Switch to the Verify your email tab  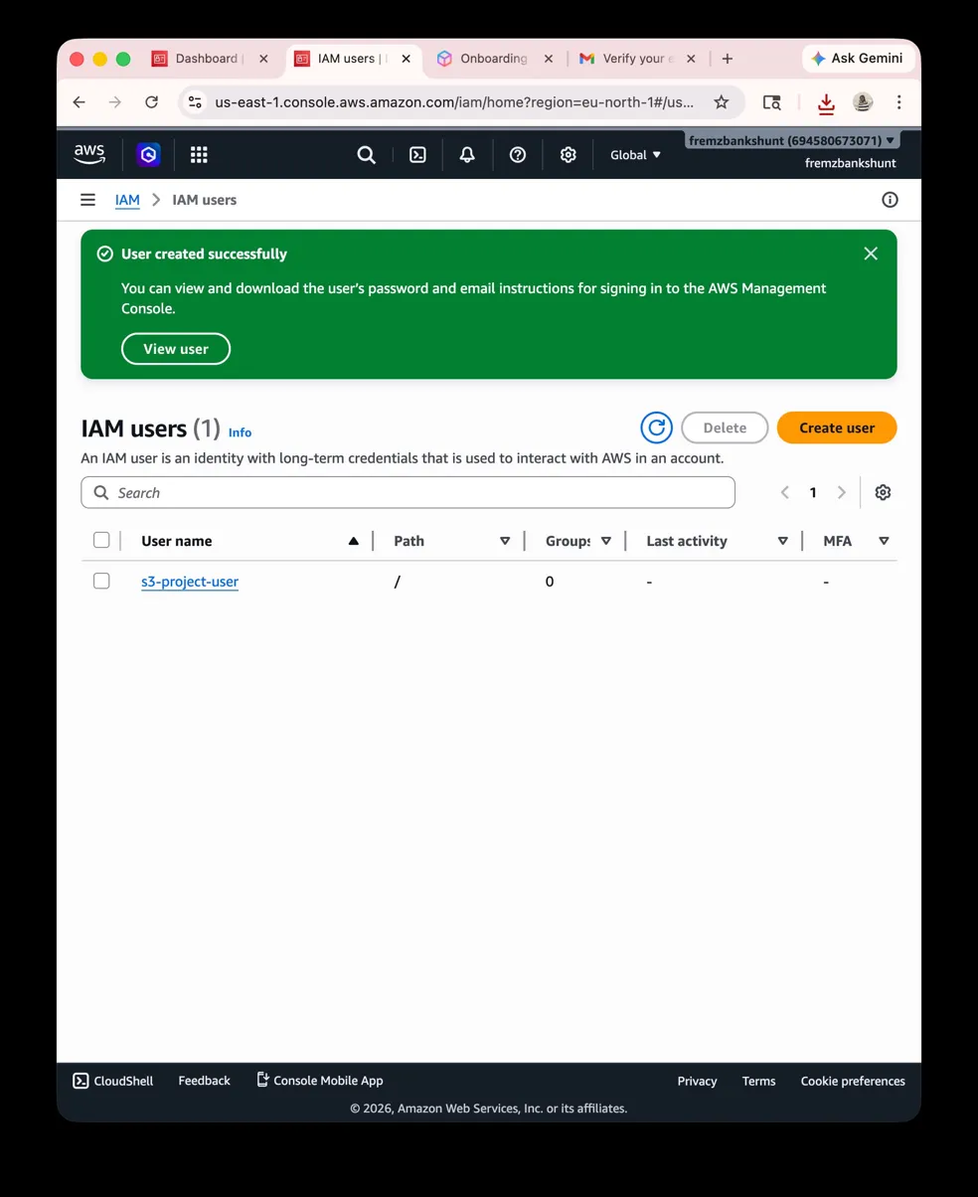(637, 59)
